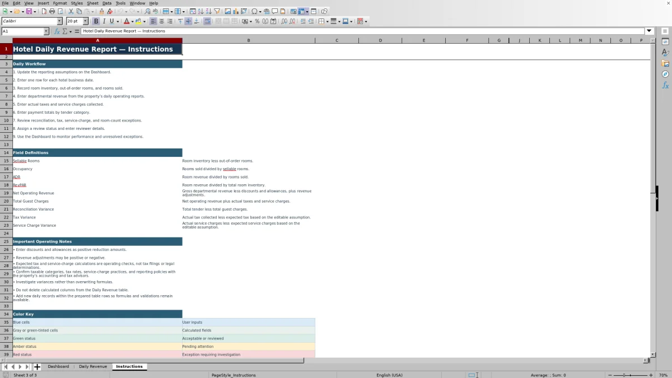The width and height of the screenshot is (672, 378).
Task: Open the Select Function sum dropdown
Action: click(x=70, y=31)
